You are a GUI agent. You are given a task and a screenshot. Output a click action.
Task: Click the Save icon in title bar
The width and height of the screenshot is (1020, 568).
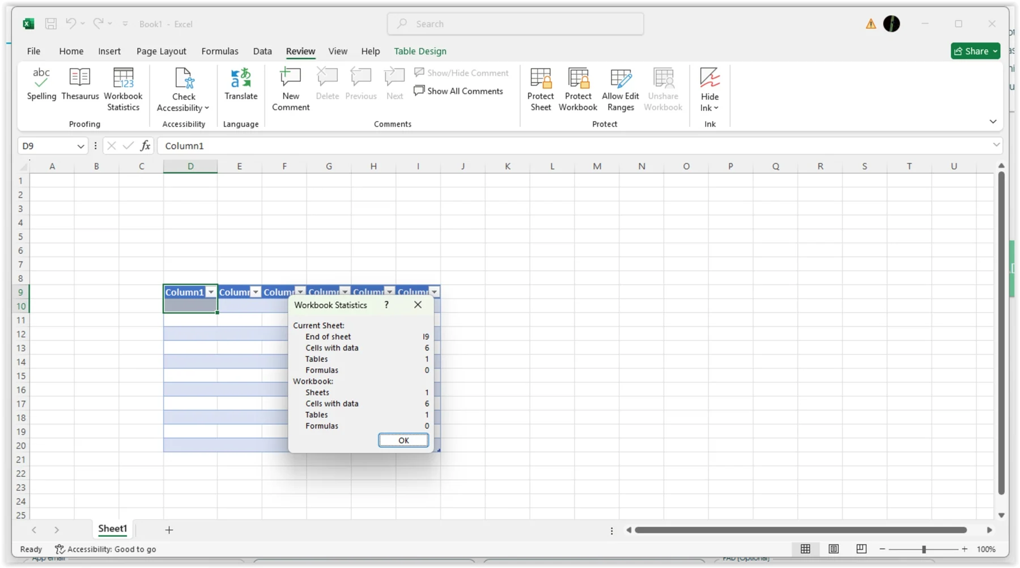point(51,24)
